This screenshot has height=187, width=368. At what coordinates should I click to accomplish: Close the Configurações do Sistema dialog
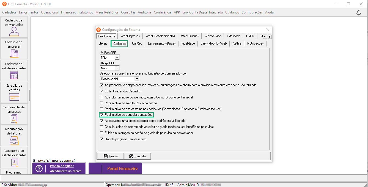[x=268, y=30]
